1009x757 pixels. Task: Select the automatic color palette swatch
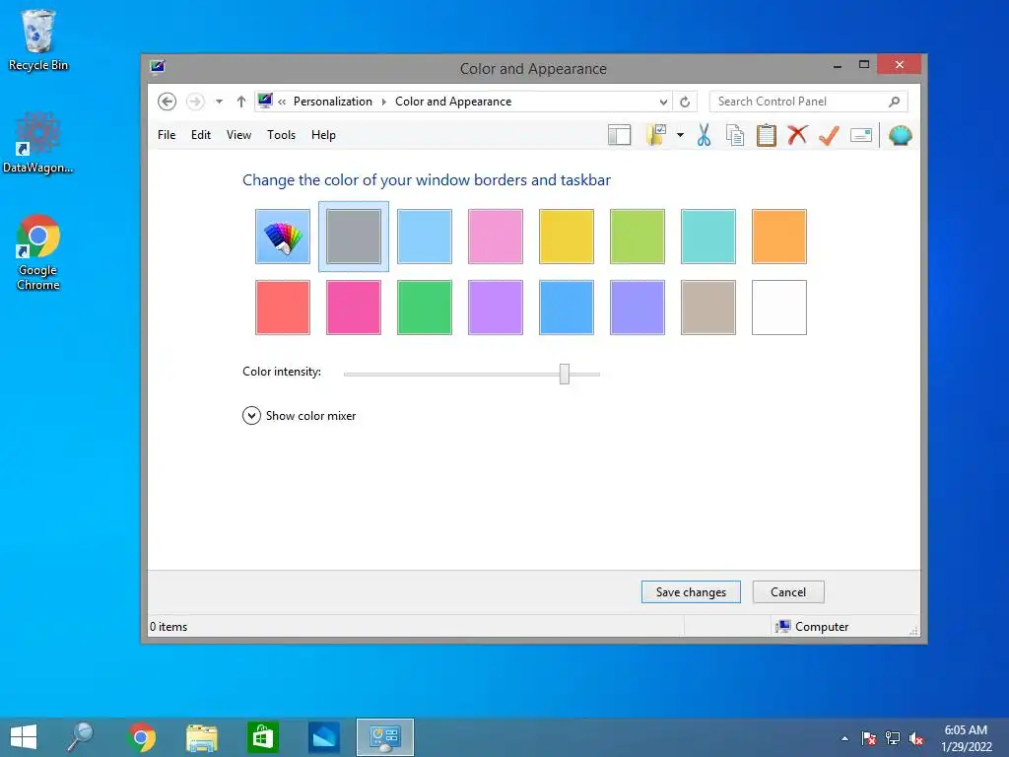[x=283, y=237]
